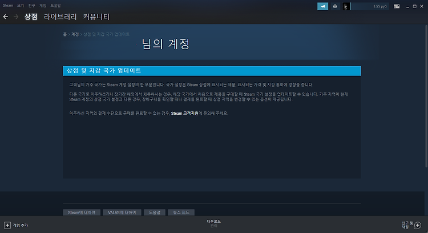
Task: Click the 홈 breadcrumb link
Action: (x=64, y=34)
